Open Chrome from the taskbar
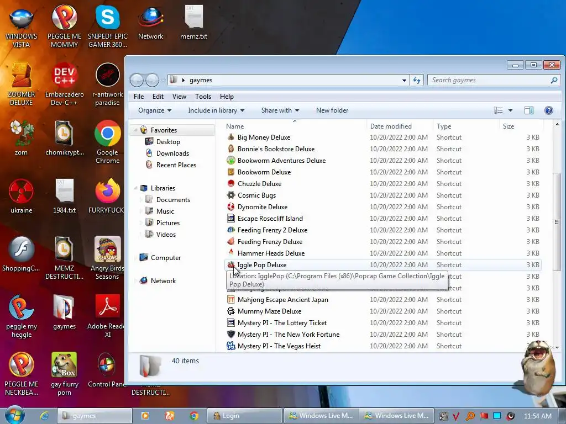Screen dimensions: 566x424 point(194,416)
